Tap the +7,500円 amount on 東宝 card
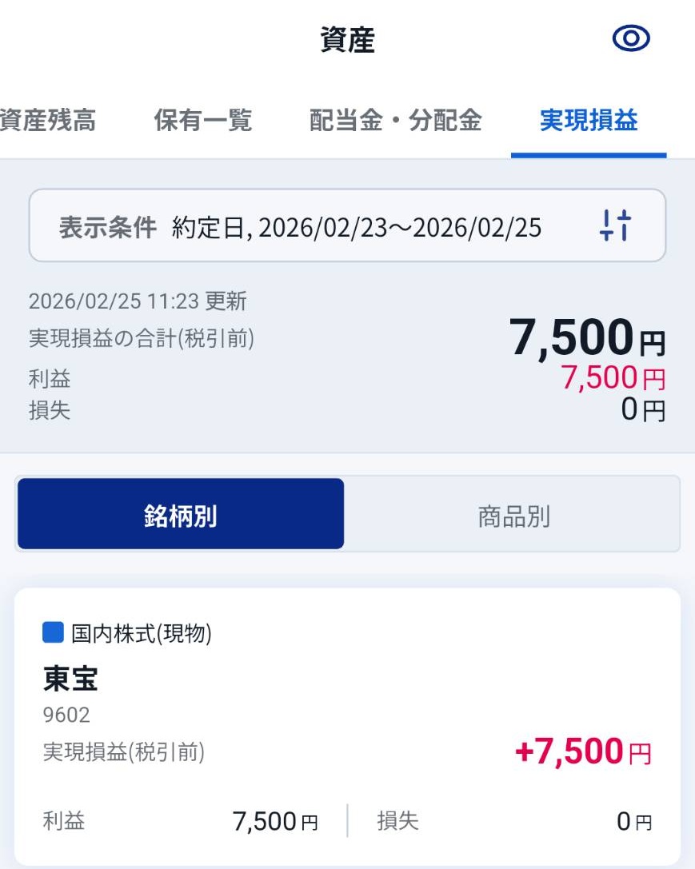Screen dimensions: 695x869 click(x=582, y=751)
